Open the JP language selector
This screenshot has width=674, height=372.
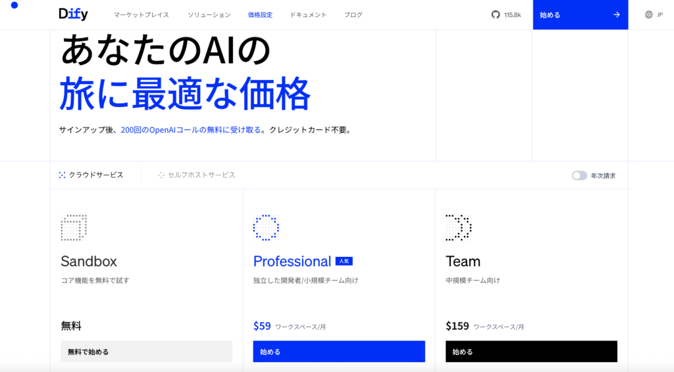660,14
